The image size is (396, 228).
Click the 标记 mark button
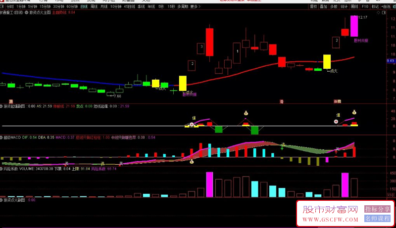coord(375,6)
